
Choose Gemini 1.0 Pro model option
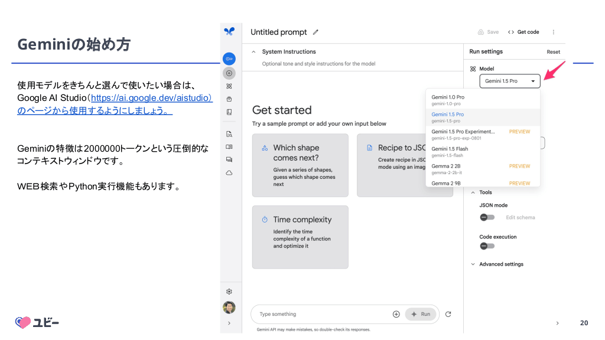click(448, 100)
